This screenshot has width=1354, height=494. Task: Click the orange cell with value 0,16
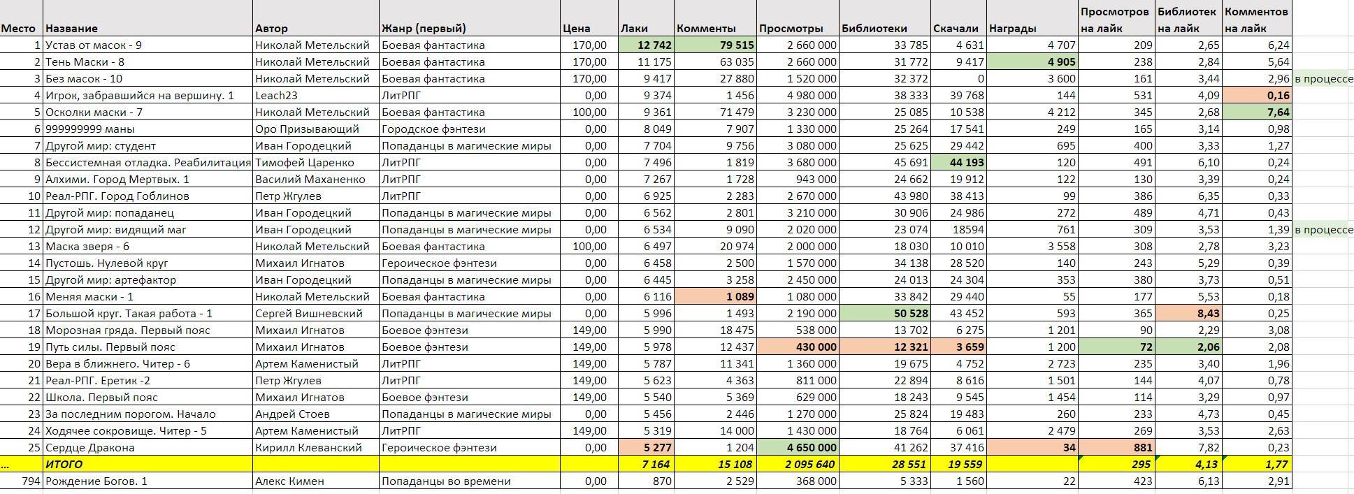[x=1257, y=96]
